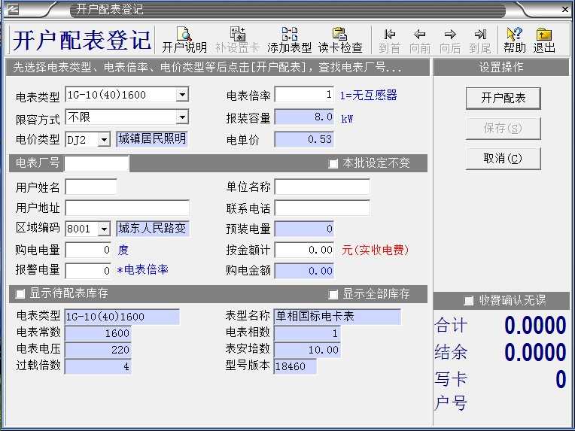Screen dimensions: 575x431
Task: Go to last record with 到尾
Action: pyautogui.click(x=480, y=40)
